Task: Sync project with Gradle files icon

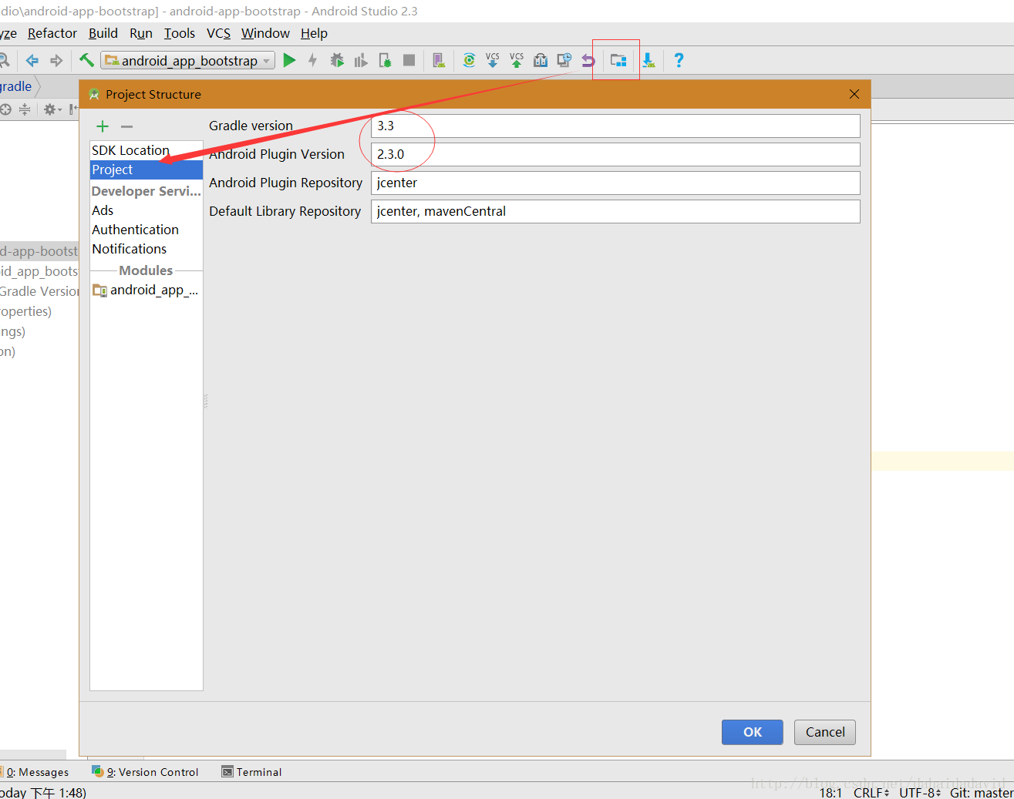Action: pyautogui.click(x=469, y=60)
